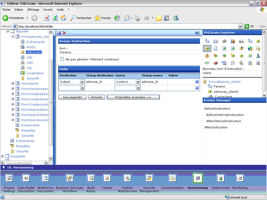Image resolution: width=267 pixels, height=200 pixels.
Task: Click the Nom input field
Action: pyautogui.click(x=129, y=52)
